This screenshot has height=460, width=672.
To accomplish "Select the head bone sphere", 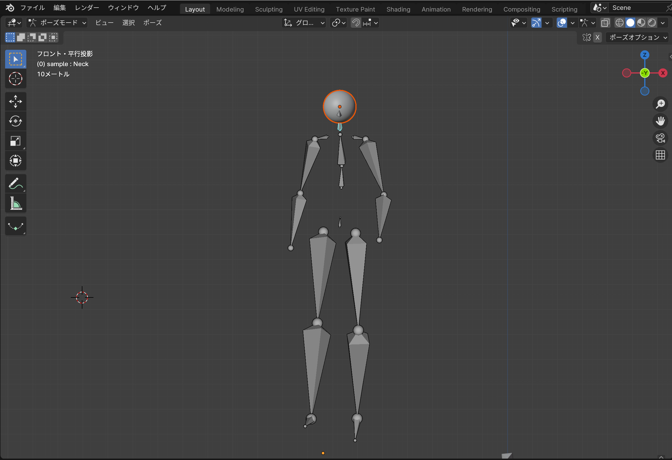I will tap(340, 107).
